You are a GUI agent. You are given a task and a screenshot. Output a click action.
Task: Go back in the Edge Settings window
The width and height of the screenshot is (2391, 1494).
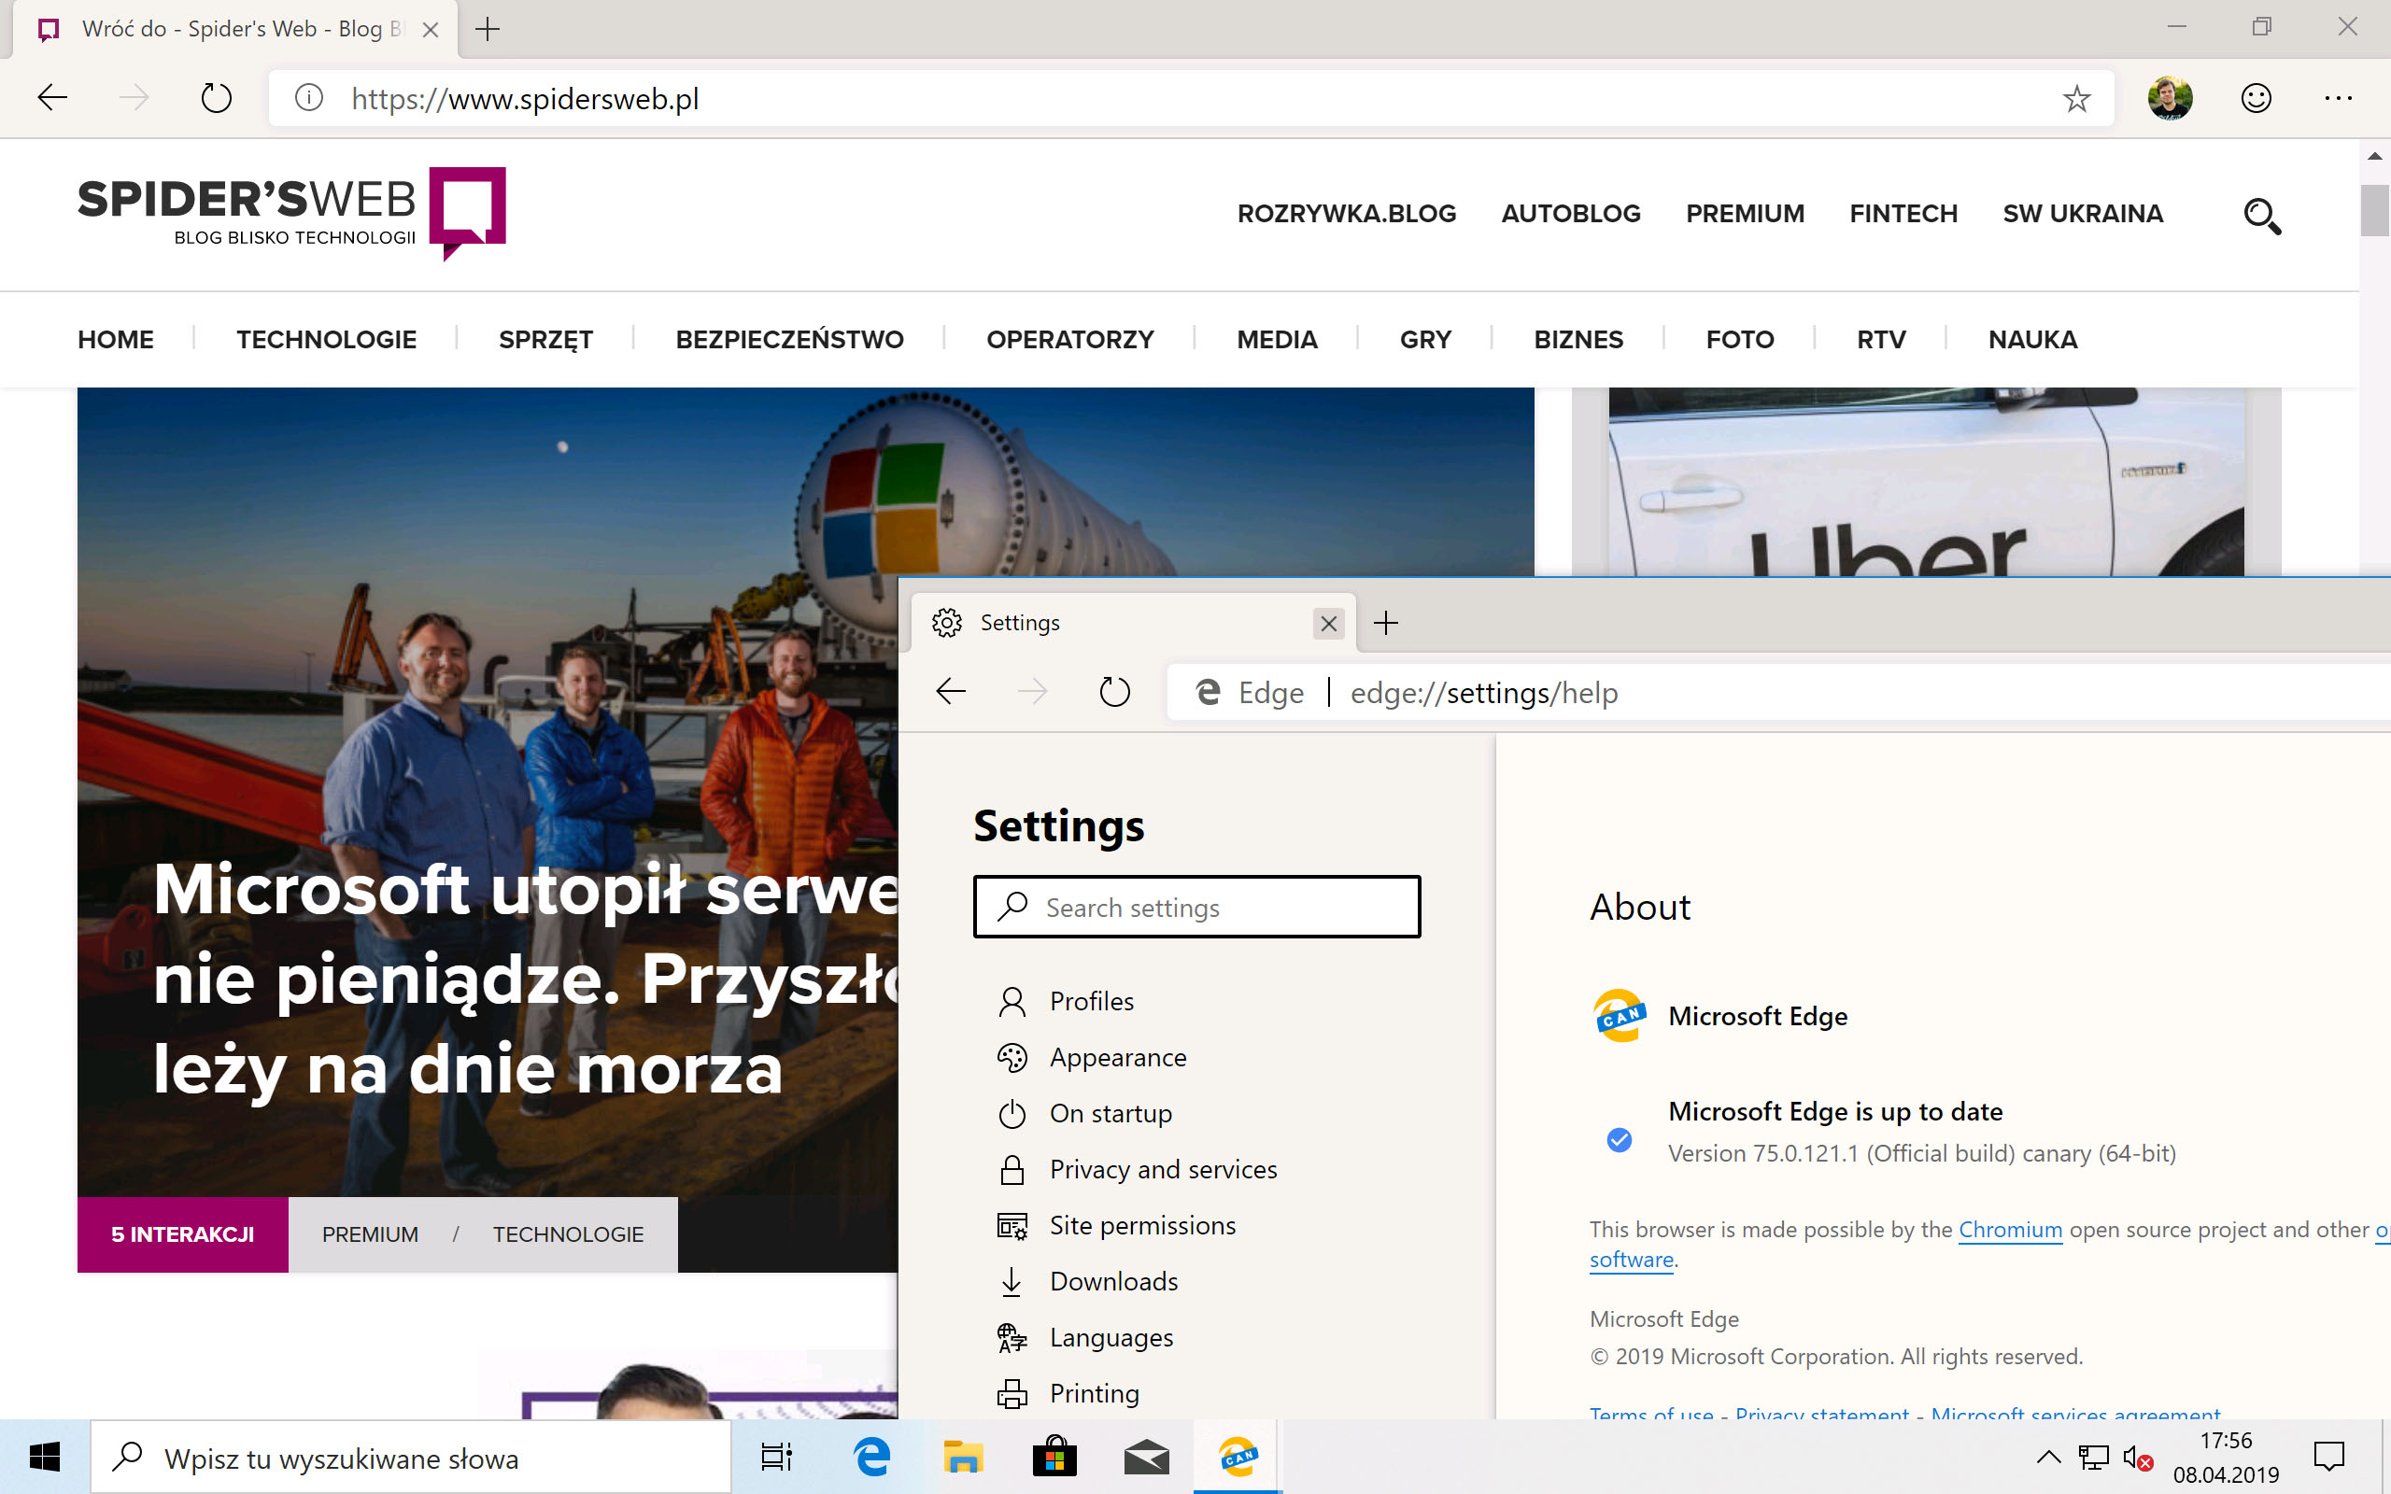951,691
